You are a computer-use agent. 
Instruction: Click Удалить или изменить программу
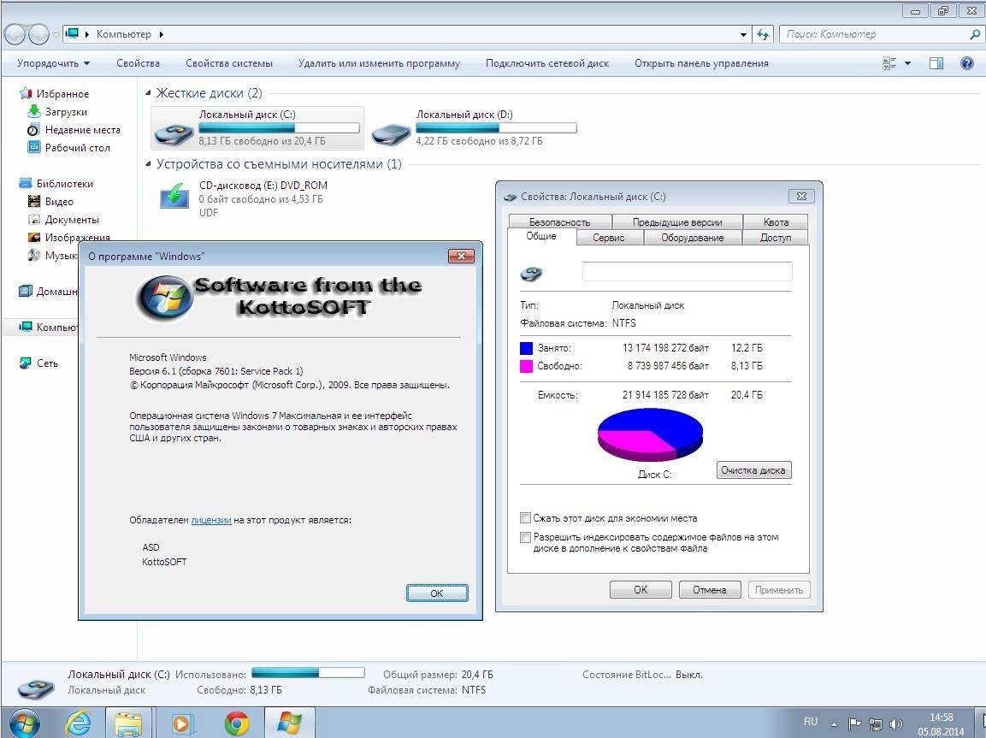(x=379, y=63)
